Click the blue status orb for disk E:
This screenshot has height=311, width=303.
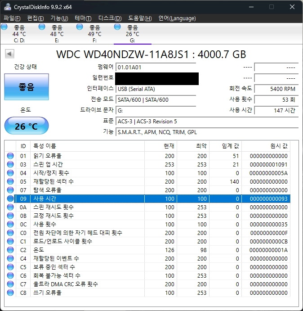(x=42, y=27)
